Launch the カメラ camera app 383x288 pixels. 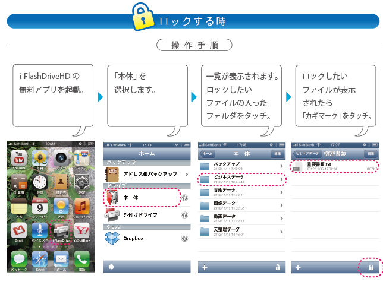pos(61,157)
